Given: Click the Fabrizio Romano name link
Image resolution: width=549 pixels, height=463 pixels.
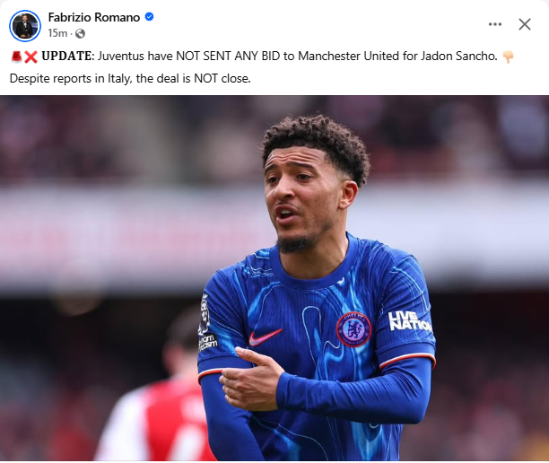Looking at the screenshot, I should pyautogui.click(x=94, y=17).
